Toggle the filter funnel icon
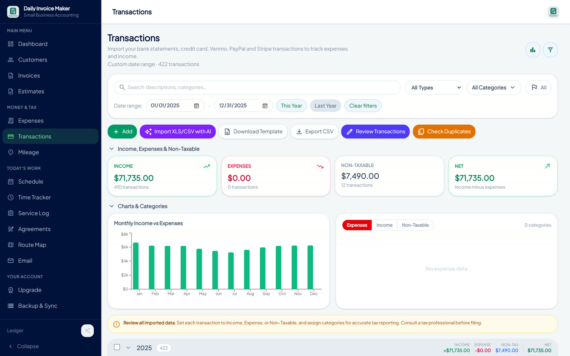Screen dimensions: 570x356 coord(550,50)
